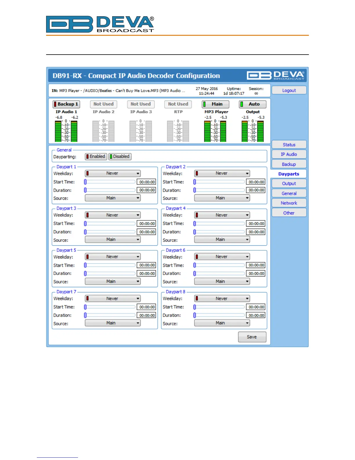Enable Dayparting with the Enabled toggle
The image size is (355, 460).
point(96,157)
